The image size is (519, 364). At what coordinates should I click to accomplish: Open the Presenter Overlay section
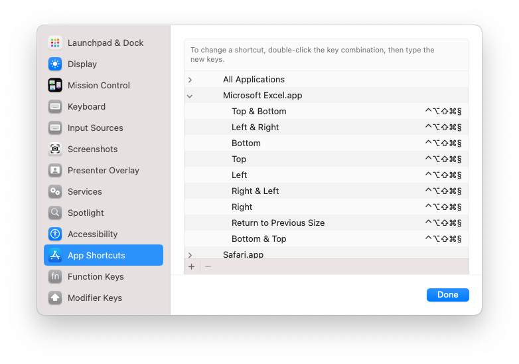(x=104, y=170)
